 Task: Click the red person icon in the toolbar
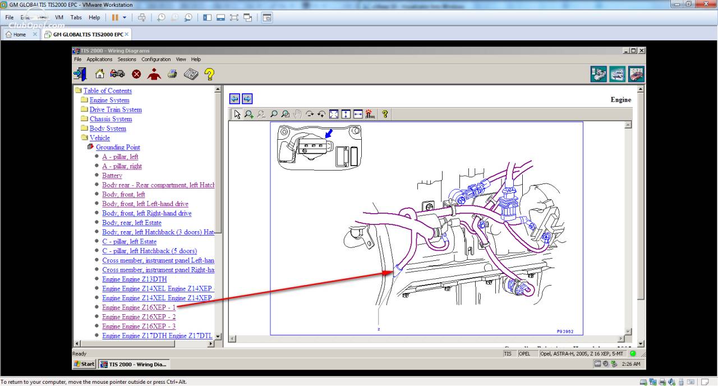pyautogui.click(x=154, y=73)
